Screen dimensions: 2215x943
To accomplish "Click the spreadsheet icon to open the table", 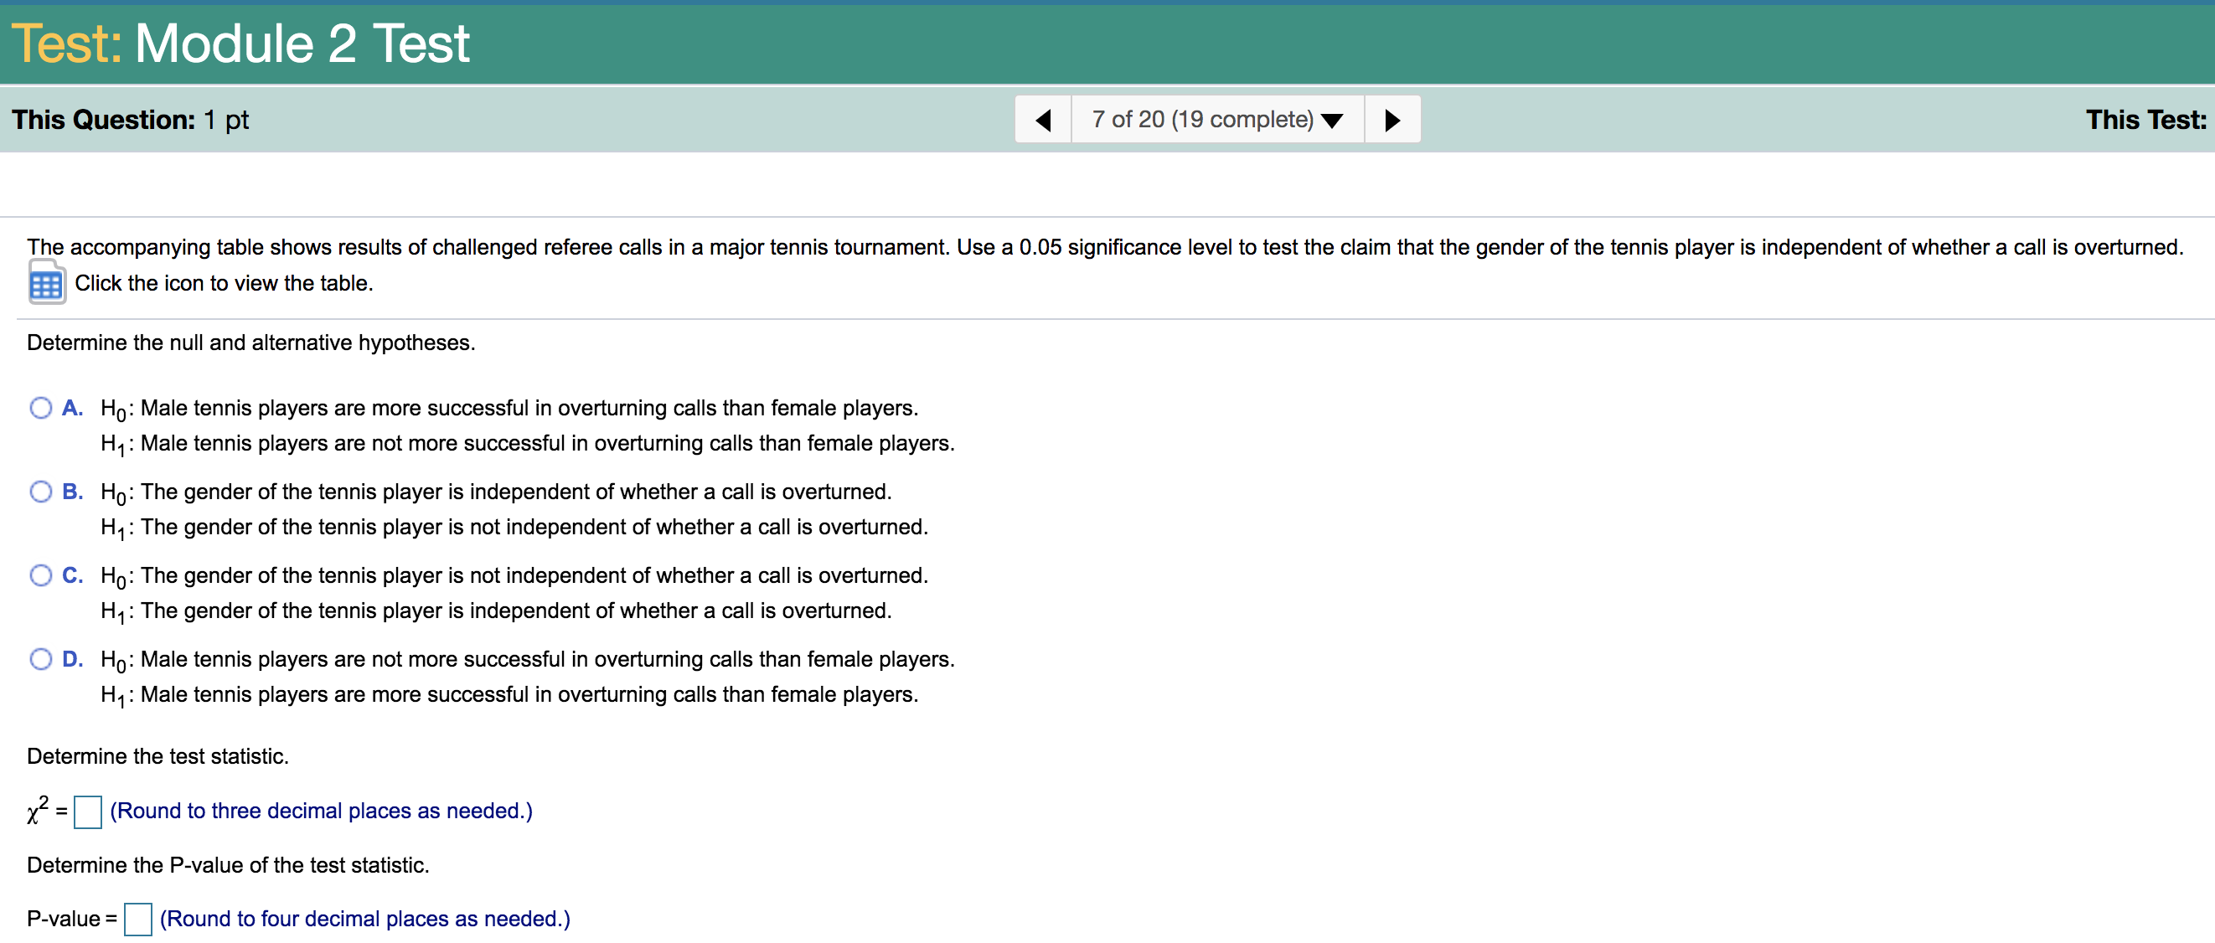I will point(46,282).
